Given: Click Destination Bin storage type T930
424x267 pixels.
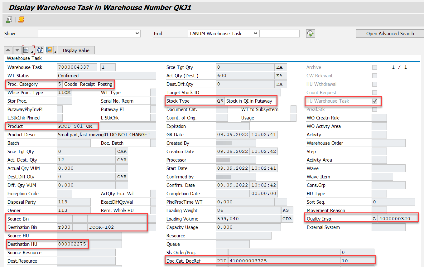Looking at the screenshot, I should 64,227.
